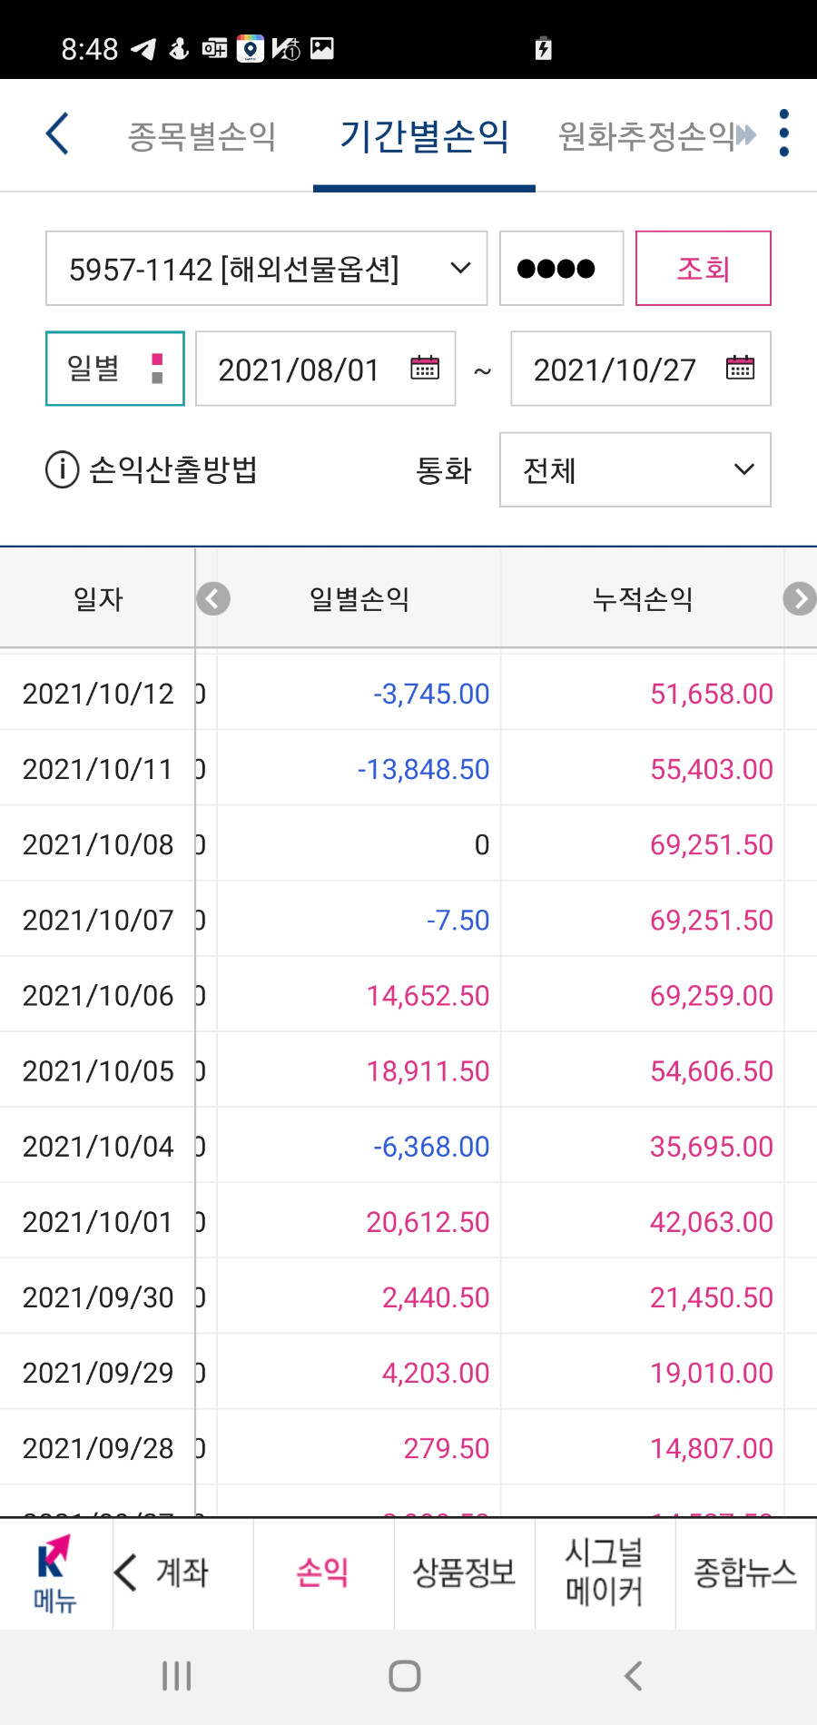Tap the back arrow in the header
The width and height of the screenshot is (817, 1725).
(57, 134)
